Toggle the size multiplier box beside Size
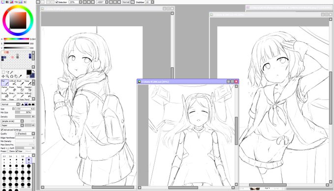This screenshot has width=334, height=191. pos(13,109)
